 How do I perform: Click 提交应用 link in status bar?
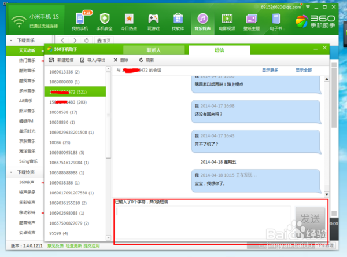[x=91, y=245]
